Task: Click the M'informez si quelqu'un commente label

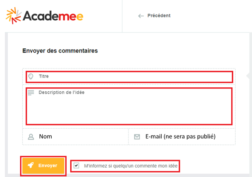Action: pyautogui.click(x=130, y=166)
